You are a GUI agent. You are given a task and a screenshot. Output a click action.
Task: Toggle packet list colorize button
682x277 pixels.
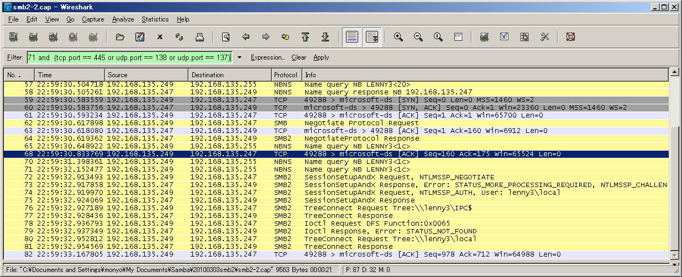coord(352,37)
